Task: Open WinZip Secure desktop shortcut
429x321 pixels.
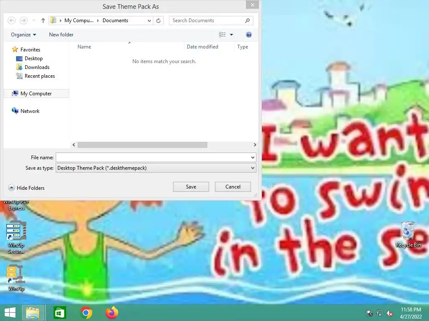Action: [16, 237]
